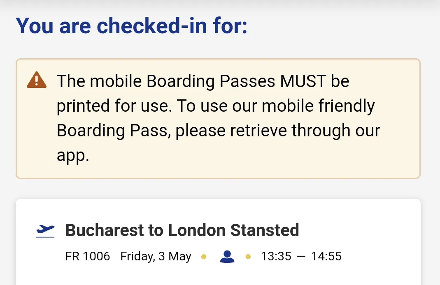Click the 14:55 arrival time
Viewport: 440px width, 285px height.
326,257
